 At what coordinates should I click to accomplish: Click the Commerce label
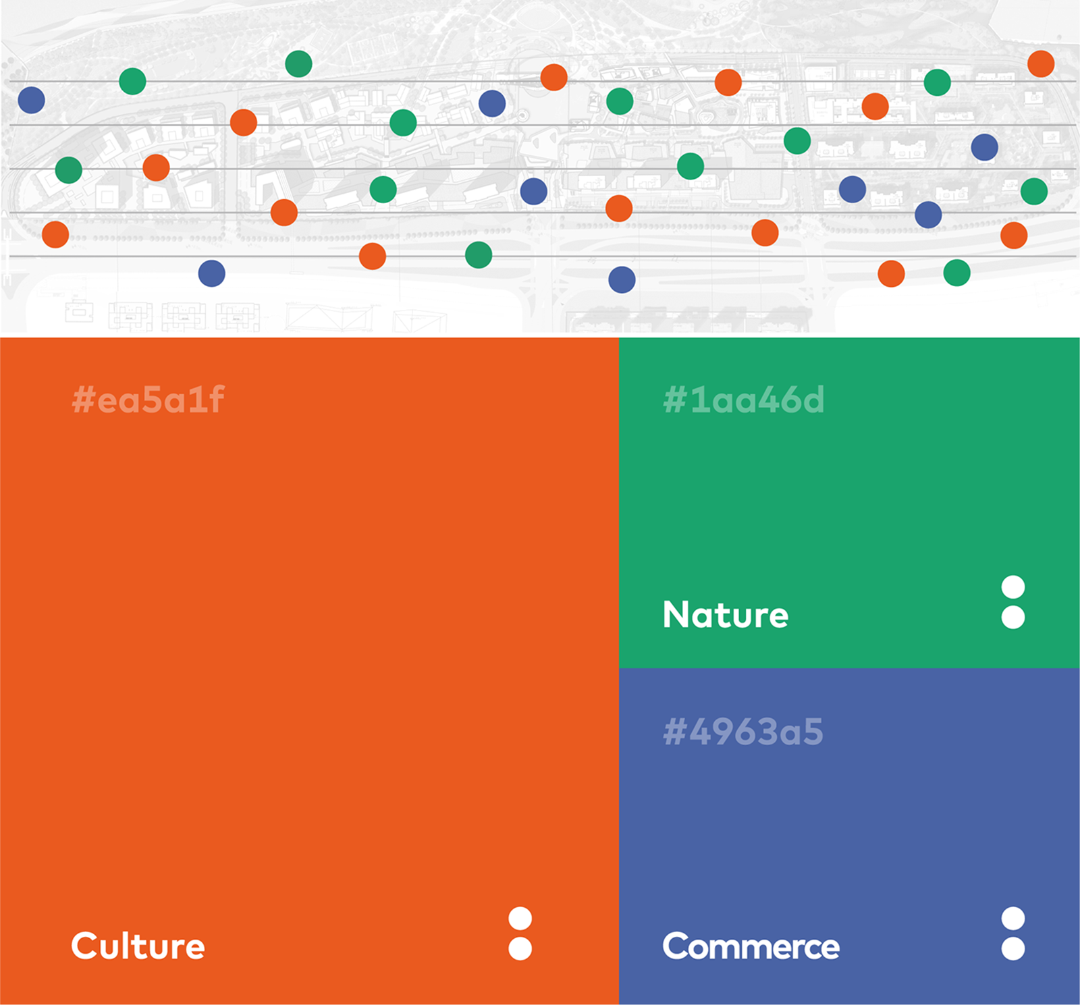point(751,946)
